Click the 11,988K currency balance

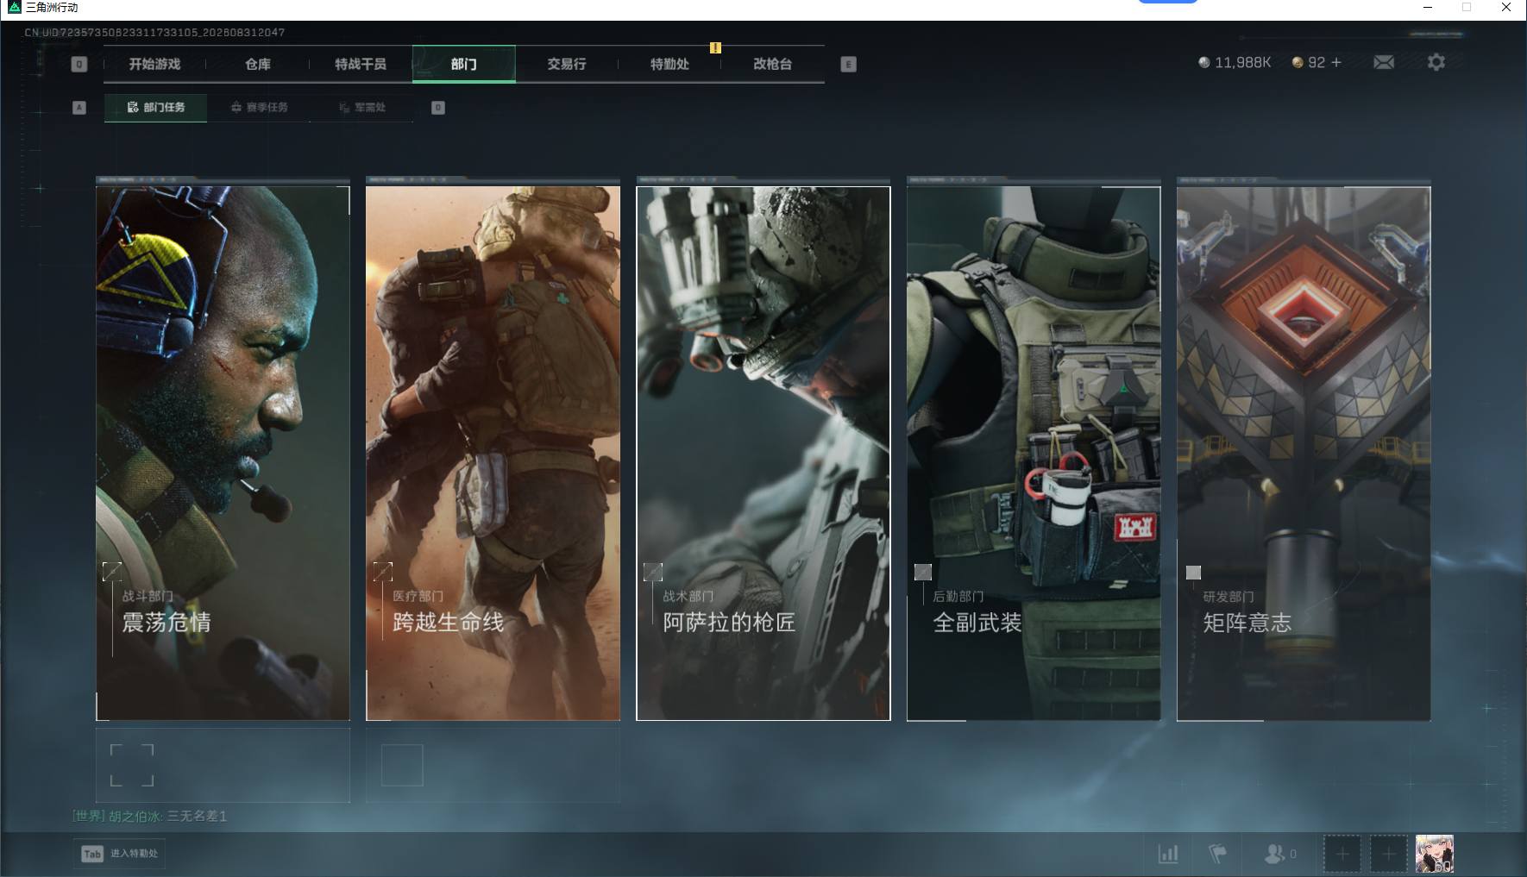[1235, 62]
